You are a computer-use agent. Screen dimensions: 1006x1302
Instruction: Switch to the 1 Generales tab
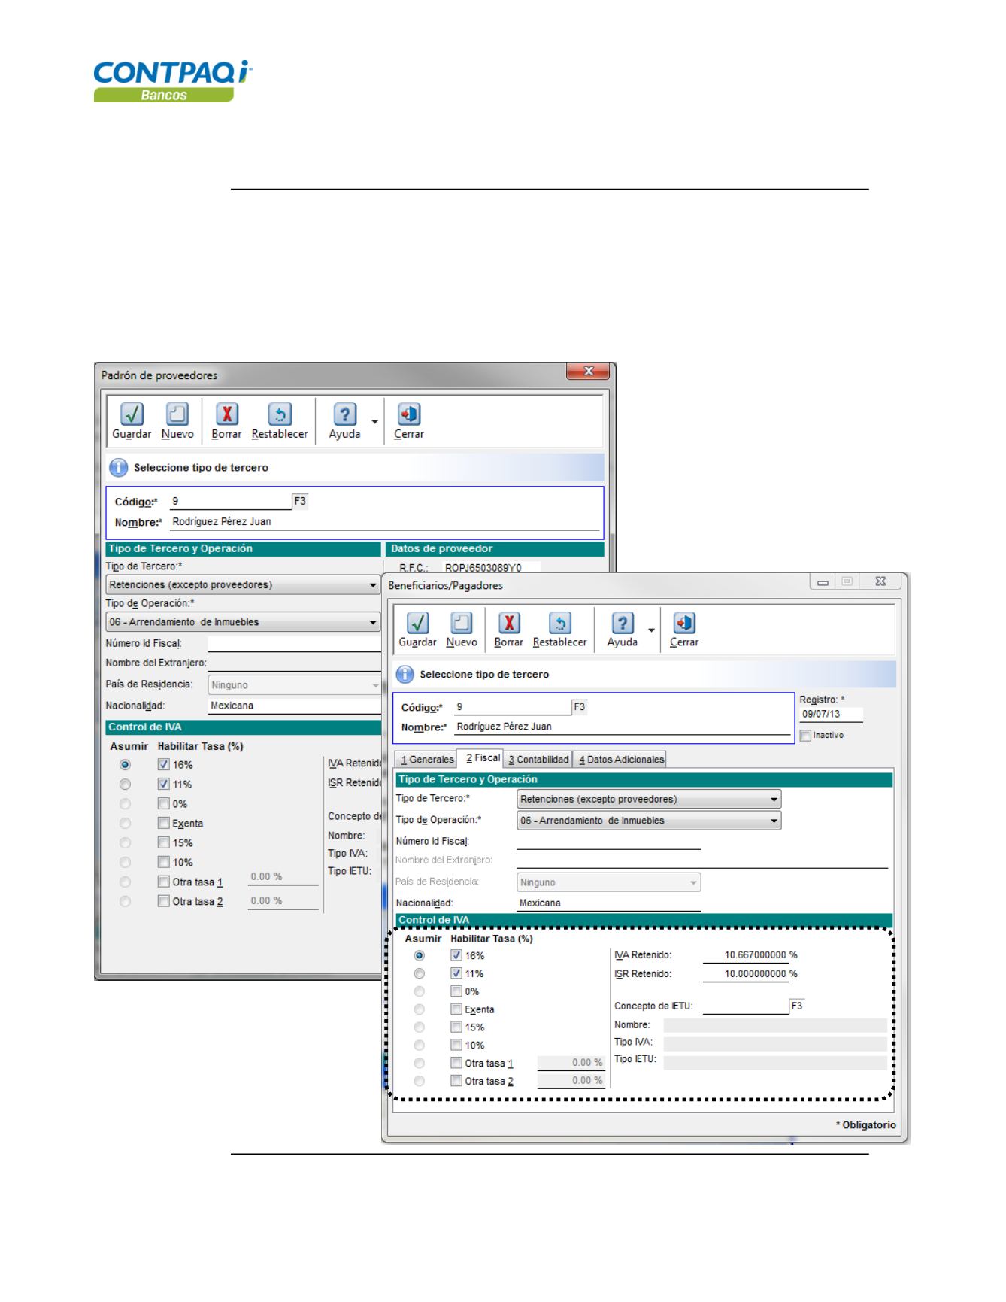pyautogui.click(x=427, y=760)
